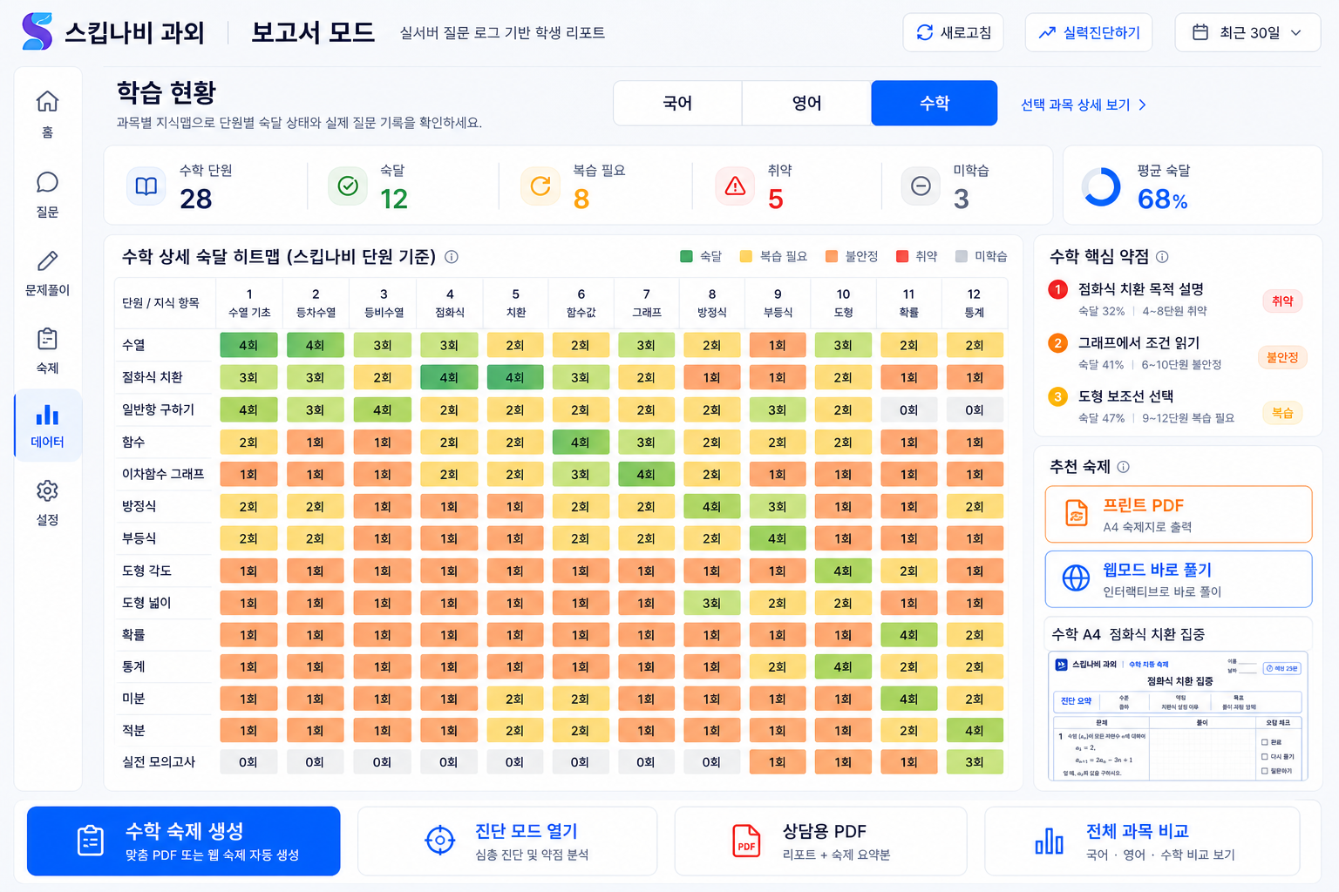Open 도형 보조선 선택 weakness item
Screen dimensions: 1339x892
[x=1177, y=406]
